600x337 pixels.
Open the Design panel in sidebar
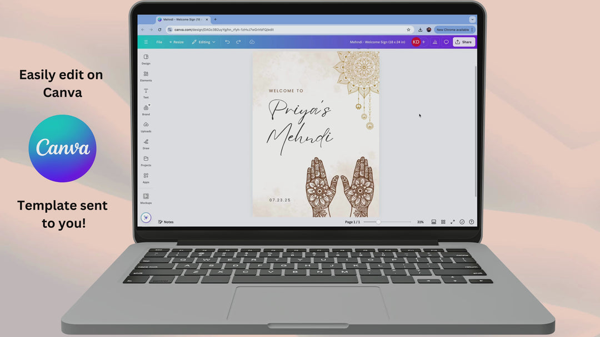coord(146,59)
